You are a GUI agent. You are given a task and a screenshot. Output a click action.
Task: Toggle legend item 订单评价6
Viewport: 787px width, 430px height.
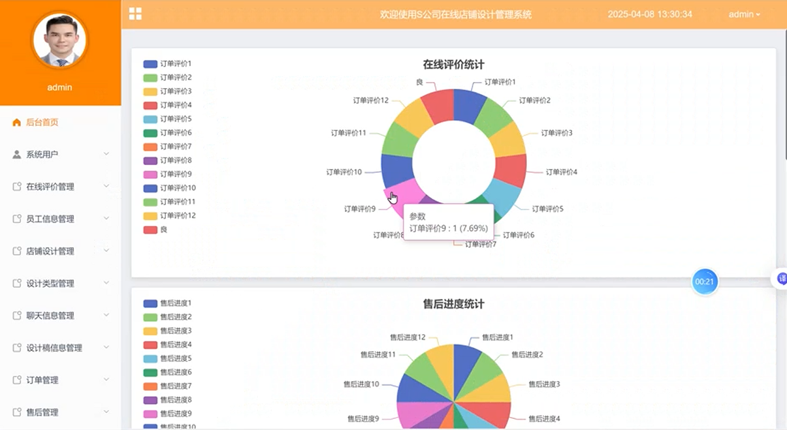pos(167,132)
